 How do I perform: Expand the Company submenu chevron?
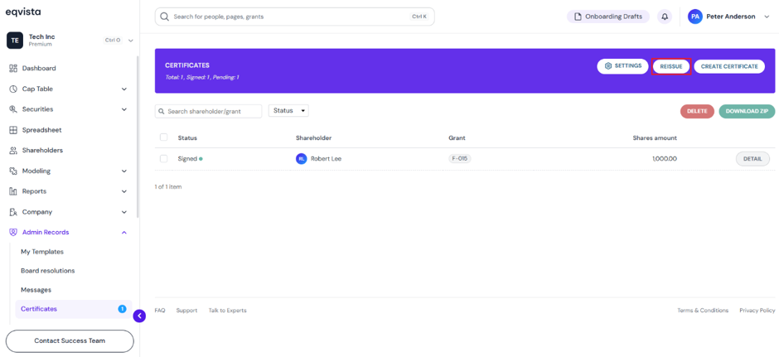124,212
